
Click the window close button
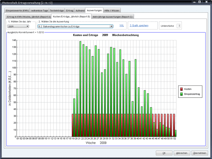click(x=206, y=2)
